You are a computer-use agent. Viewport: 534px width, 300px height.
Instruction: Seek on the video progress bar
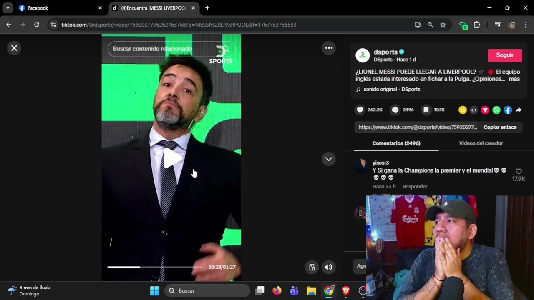point(154,267)
